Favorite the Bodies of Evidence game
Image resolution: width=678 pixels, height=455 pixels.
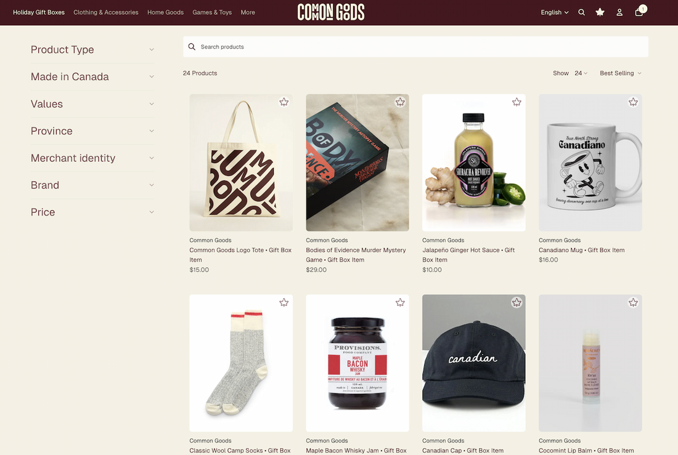click(x=400, y=102)
